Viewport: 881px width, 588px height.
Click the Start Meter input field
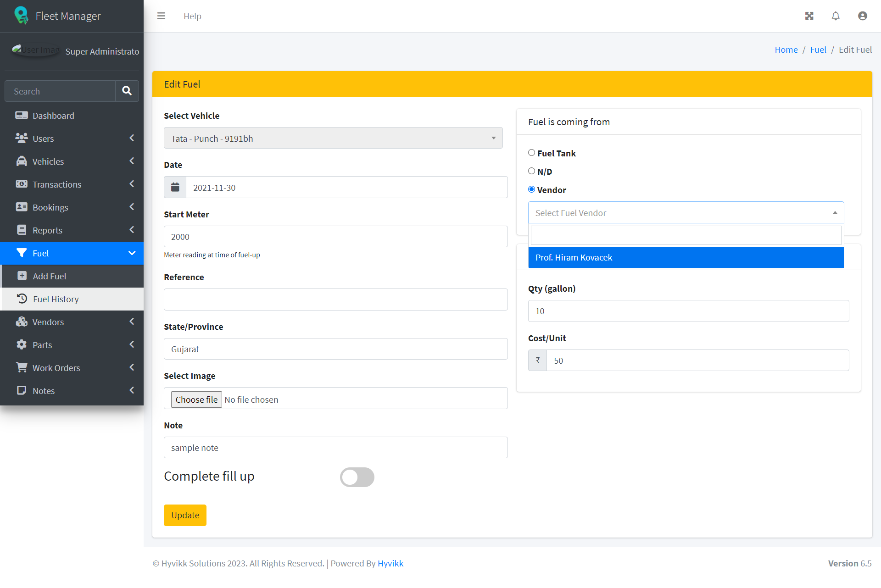click(335, 237)
